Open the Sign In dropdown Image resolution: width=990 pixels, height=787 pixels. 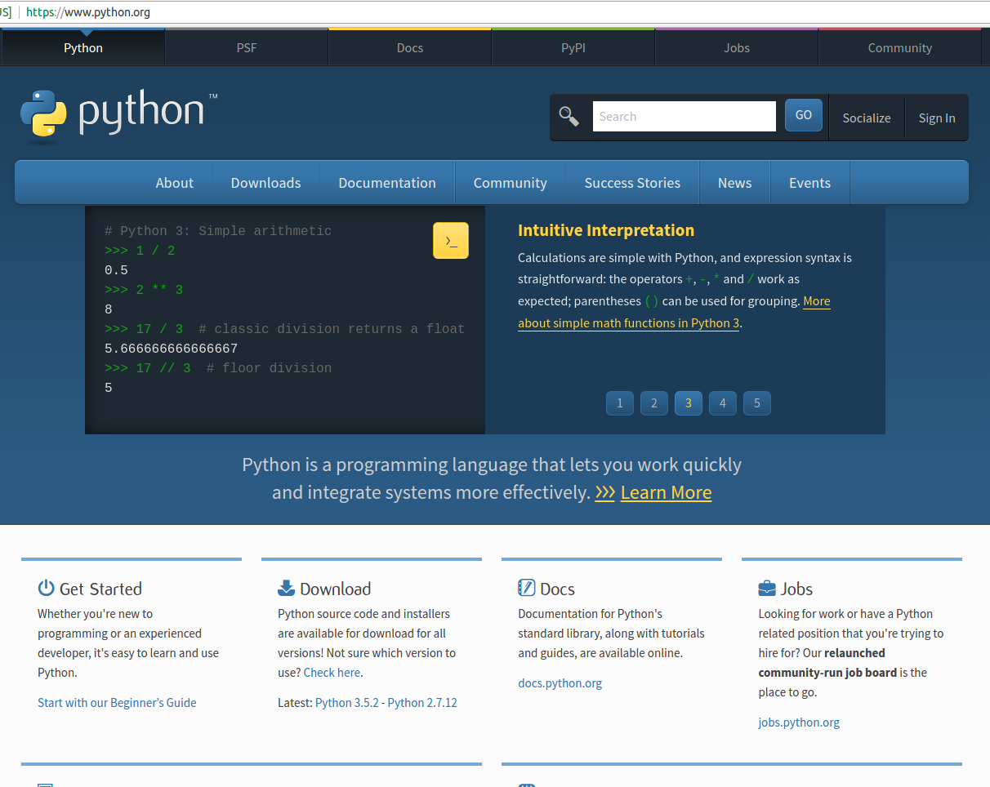tap(937, 118)
